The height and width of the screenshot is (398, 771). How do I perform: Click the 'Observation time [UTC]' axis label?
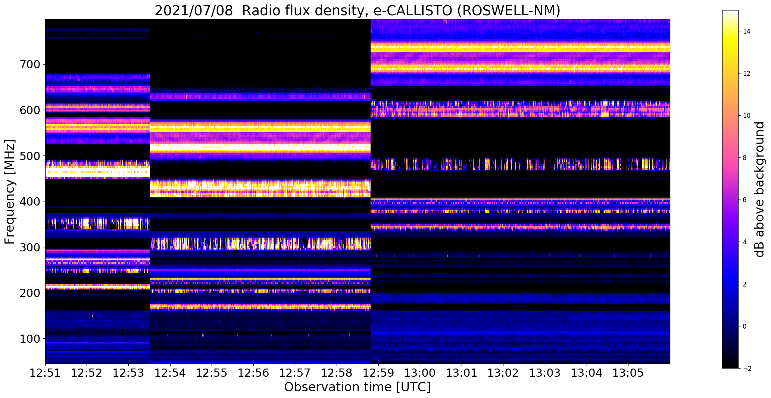click(357, 387)
